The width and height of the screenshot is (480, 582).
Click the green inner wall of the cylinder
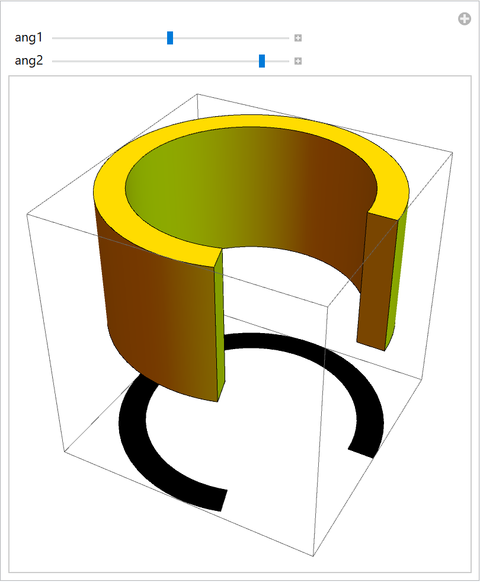(x=178, y=184)
